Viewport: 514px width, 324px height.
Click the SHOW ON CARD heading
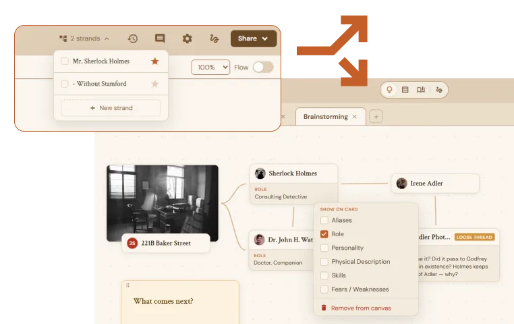[x=339, y=209]
